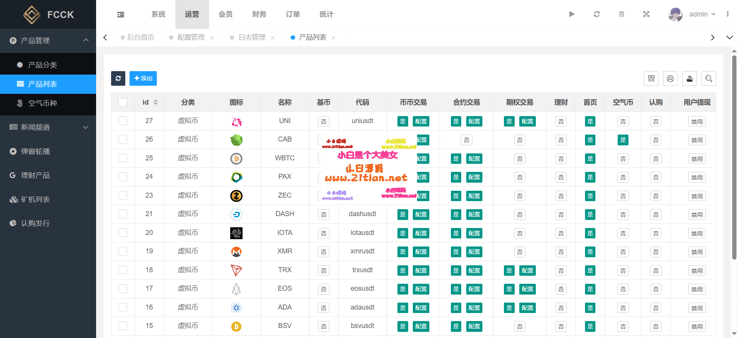Open the table search magnifier icon

[x=709, y=78]
